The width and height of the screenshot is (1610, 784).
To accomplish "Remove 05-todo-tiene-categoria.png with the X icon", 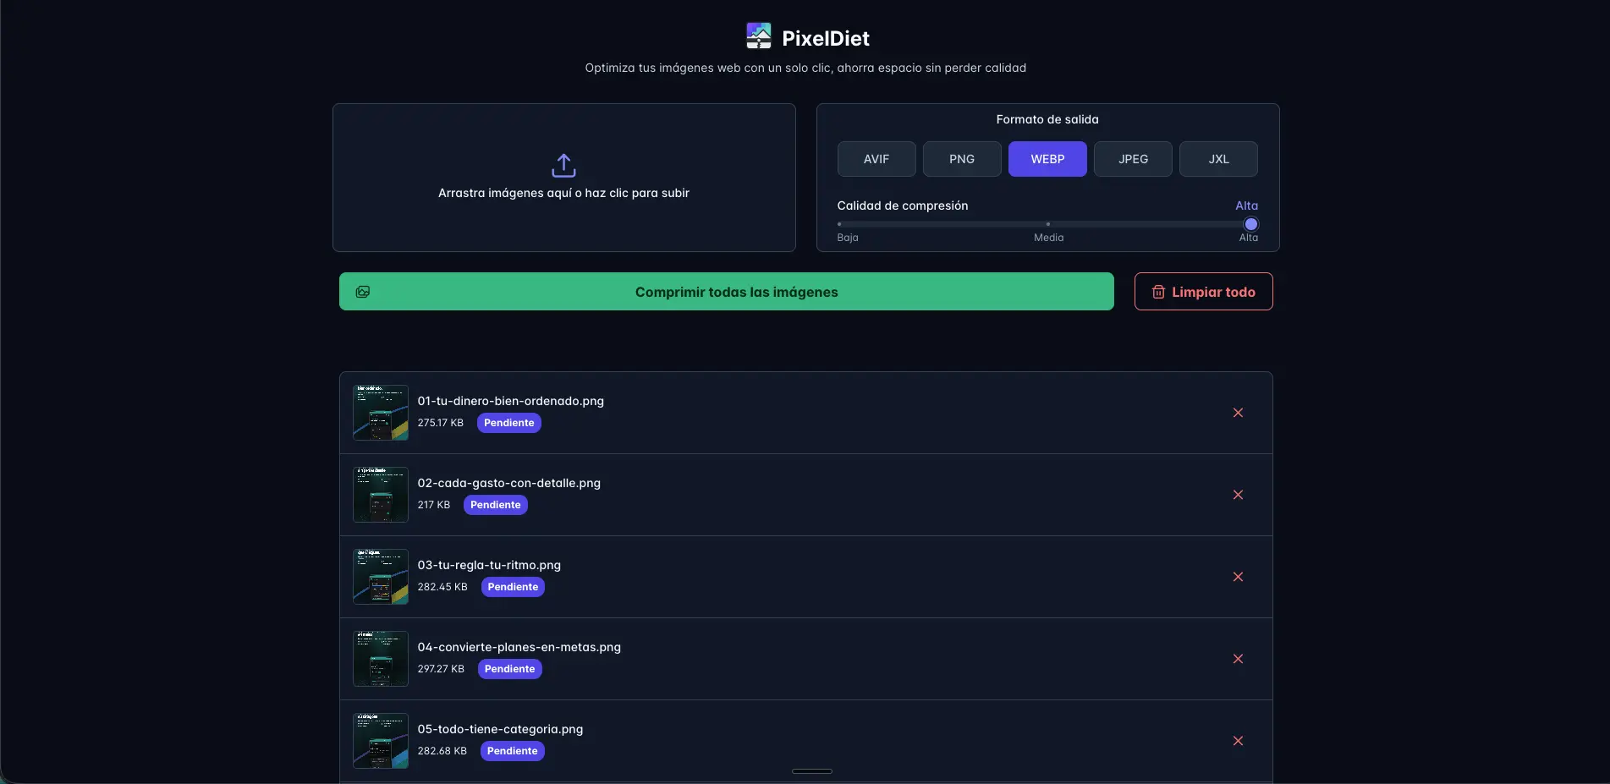I will 1238,741.
